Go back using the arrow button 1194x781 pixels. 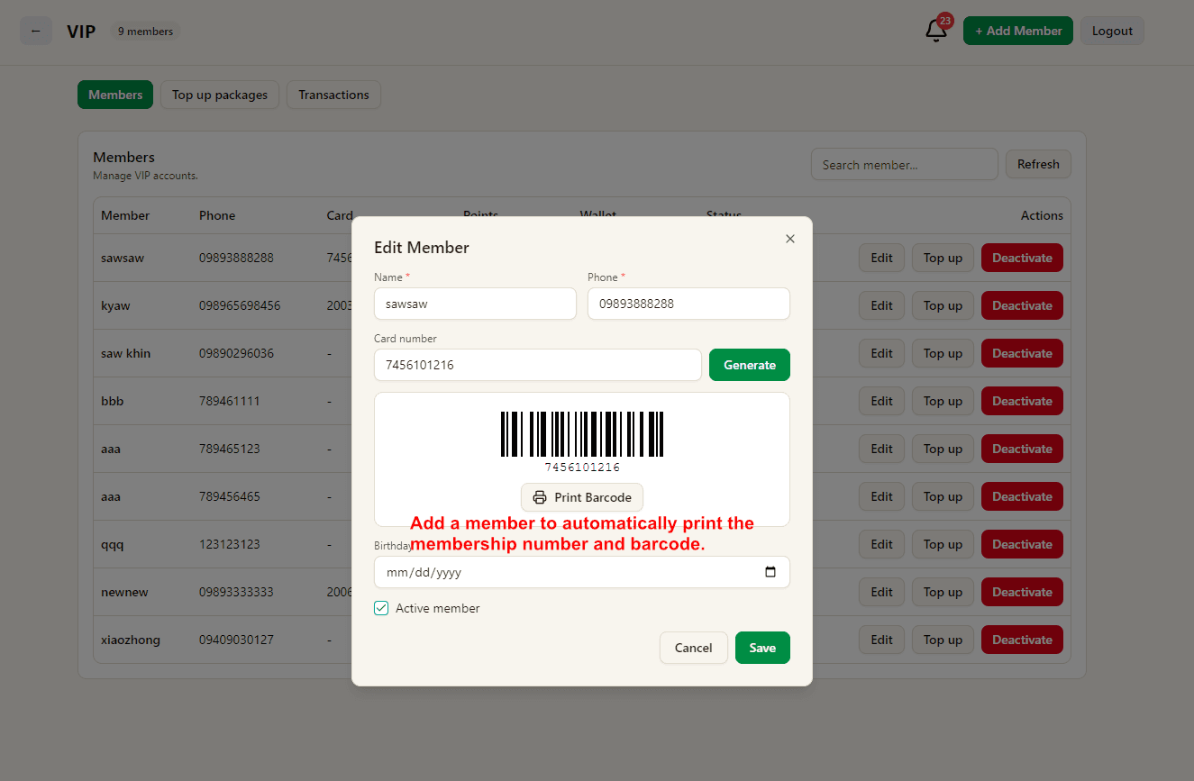click(x=36, y=31)
